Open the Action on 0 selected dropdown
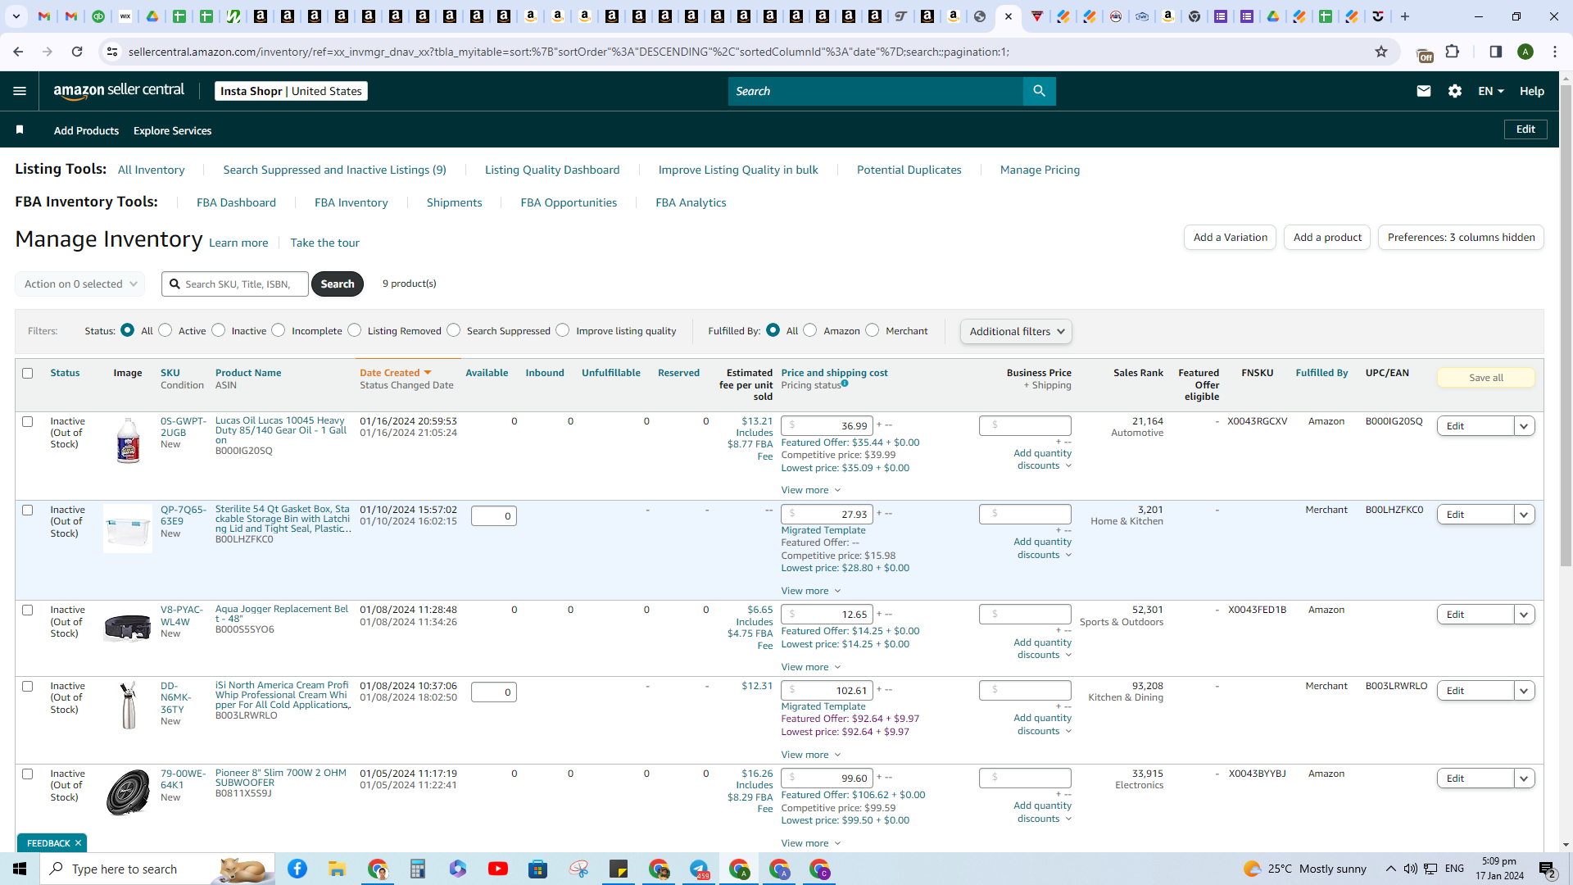The width and height of the screenshot is (1573, 885). (x=80, y=284)
